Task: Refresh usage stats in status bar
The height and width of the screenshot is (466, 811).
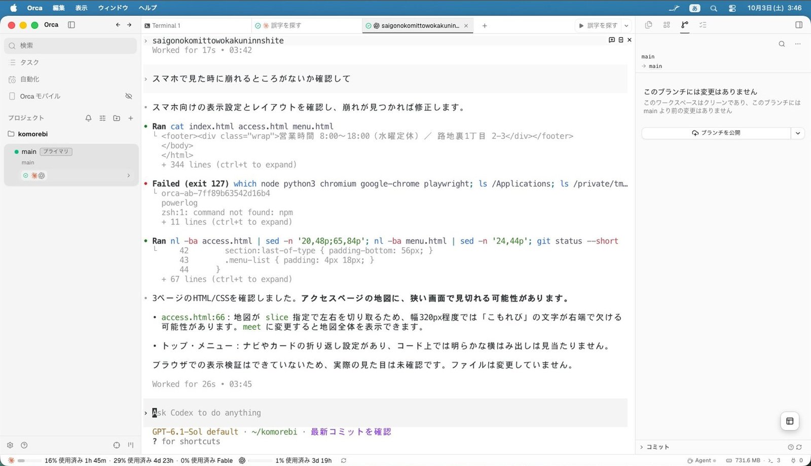Action: click(x=344, y=460)
